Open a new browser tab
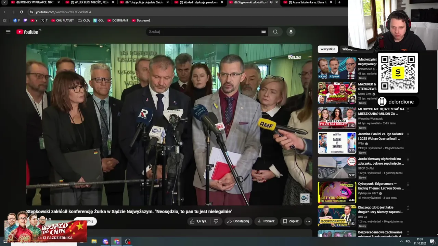Screen dimensions: 438x246 (339, 2)
